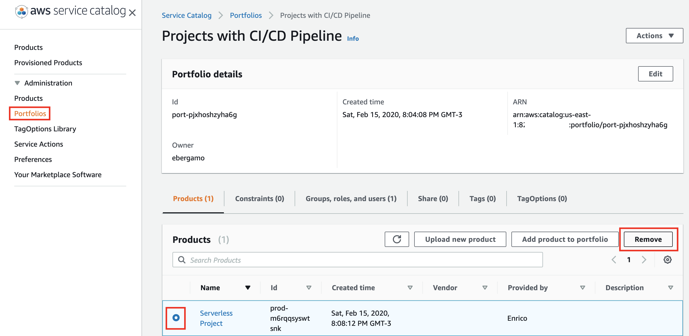Switch to TagOptions (0) tab
The width and height of the screenshot is (689, 336).
pyautogui.click(x=542, y=199)
